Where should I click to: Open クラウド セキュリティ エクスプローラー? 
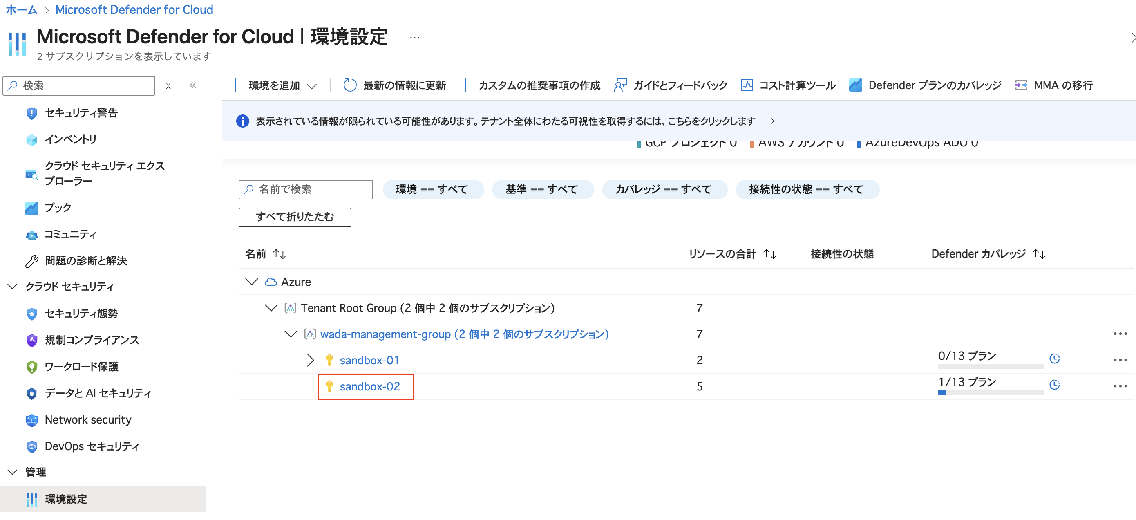105,173
